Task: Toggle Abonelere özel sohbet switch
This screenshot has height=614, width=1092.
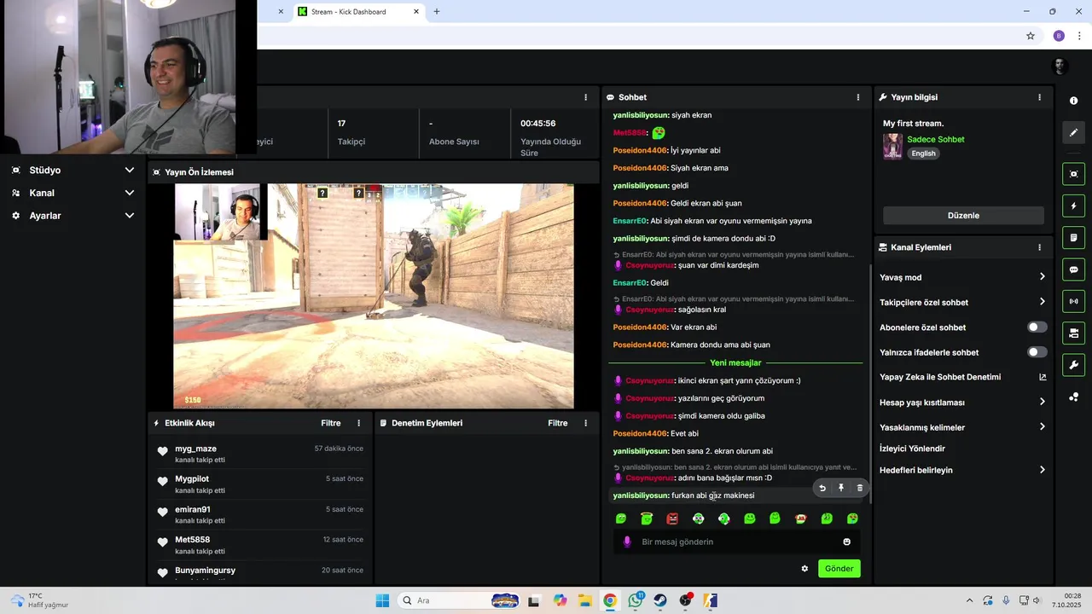Action: [x=1037, y=327]
